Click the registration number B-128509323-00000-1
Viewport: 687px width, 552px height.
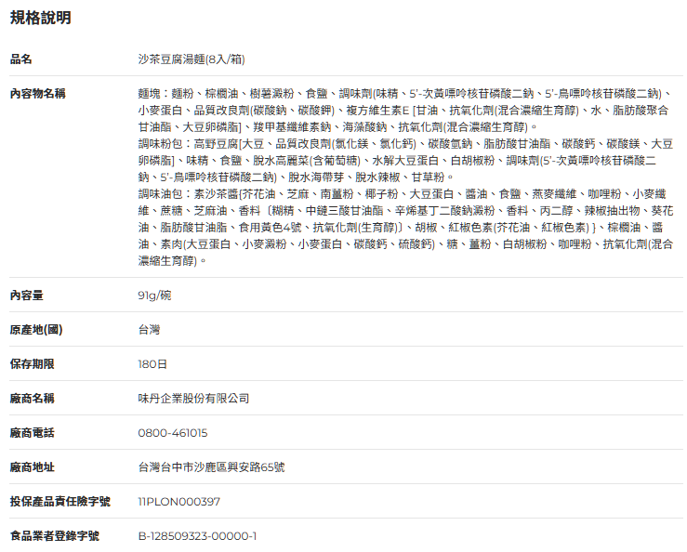tap(197, 535)
